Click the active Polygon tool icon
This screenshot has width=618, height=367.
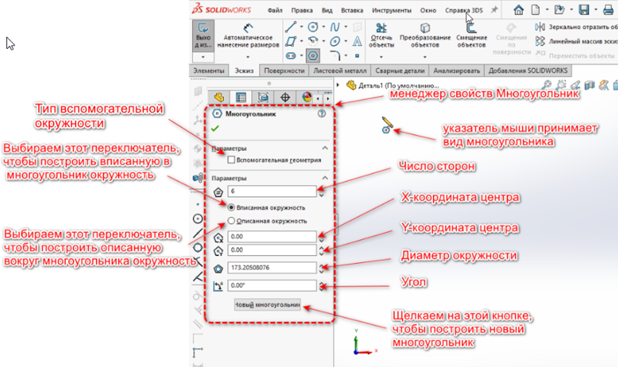click(313, 56)
